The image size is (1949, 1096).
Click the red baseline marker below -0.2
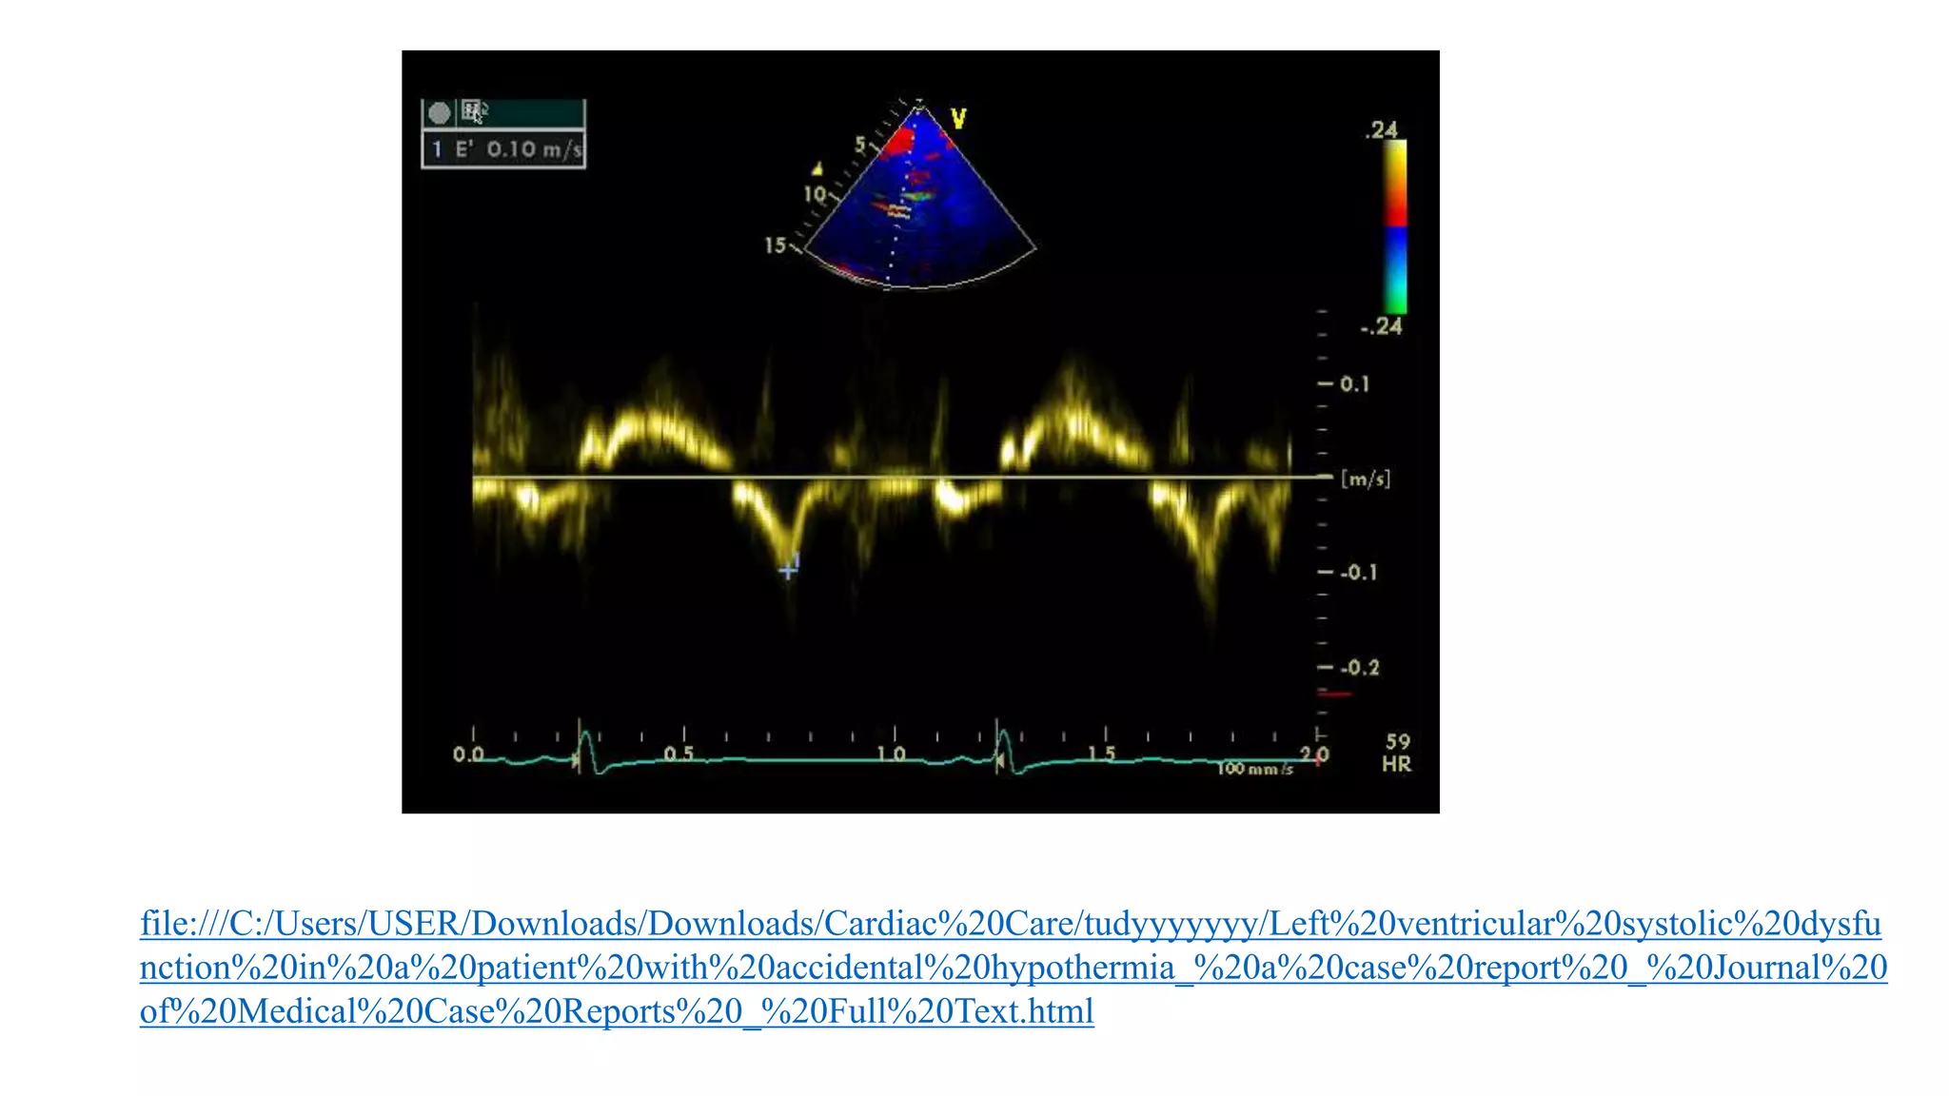coord(1335,694)
